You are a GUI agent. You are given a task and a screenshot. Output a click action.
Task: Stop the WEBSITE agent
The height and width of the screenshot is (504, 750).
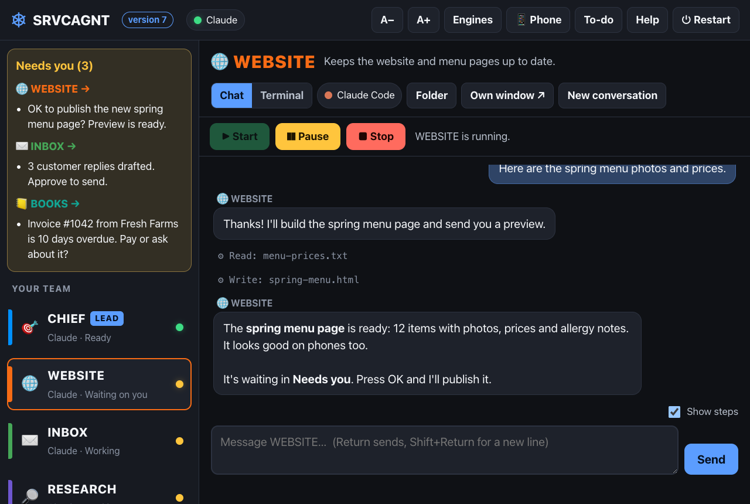(x=376, y=137)
